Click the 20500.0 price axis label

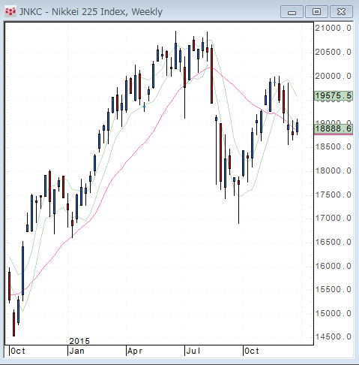[333, 52]
